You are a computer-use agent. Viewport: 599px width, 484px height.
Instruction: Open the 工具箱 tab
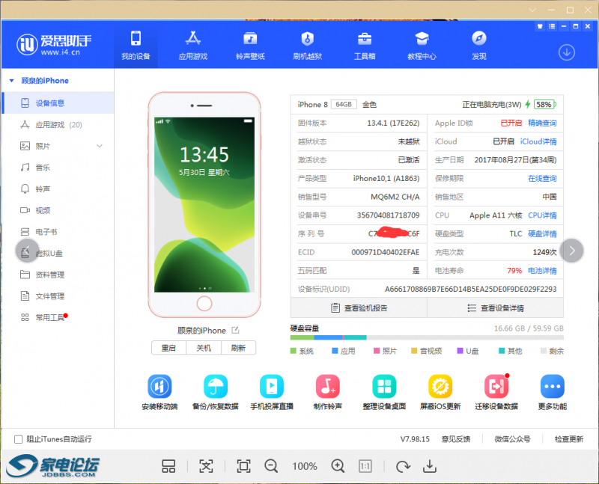coord(365,46)
